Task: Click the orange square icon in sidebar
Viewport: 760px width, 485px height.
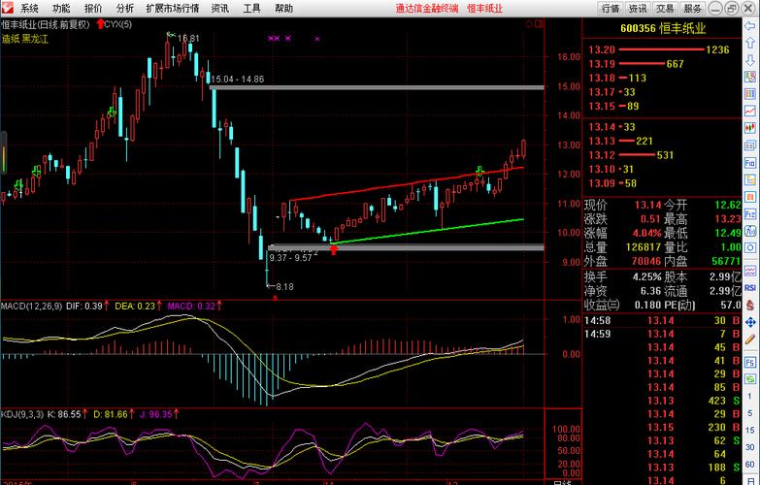Action: coord(750,197)
